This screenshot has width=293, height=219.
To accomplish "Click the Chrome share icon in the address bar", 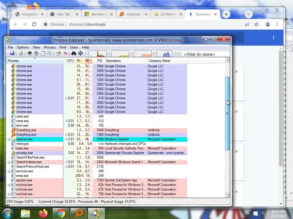I will 247,24.
